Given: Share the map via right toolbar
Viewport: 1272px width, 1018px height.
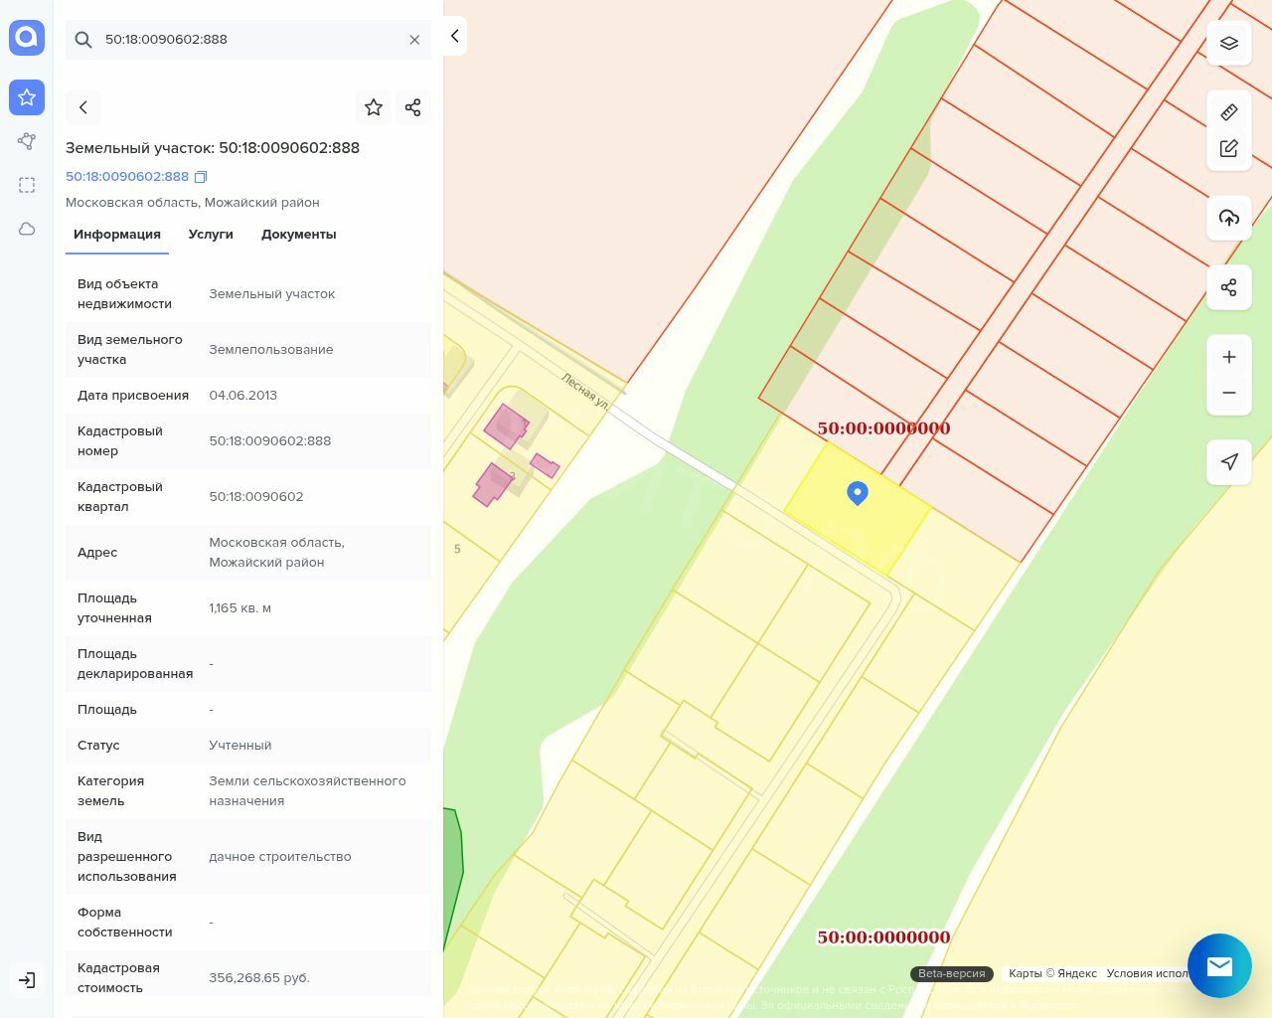Looking at the screenshot, I should point(1228,287).
